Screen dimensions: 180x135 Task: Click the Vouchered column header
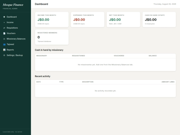coord(119,56)
